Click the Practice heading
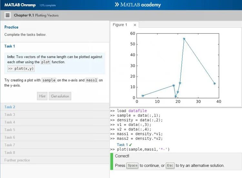This screenshot has height=178, width=242. pyautogui.click(x=11, y=27)
